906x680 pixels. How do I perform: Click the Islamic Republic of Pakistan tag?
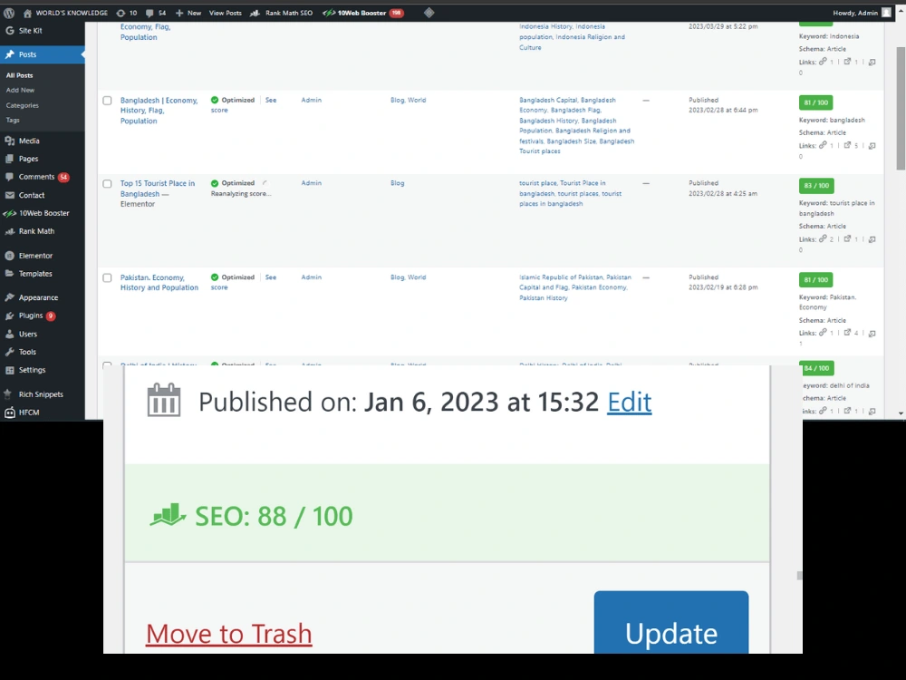coord(561,277)
